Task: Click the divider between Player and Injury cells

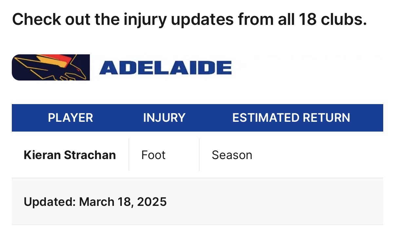Action: [129, 154]
